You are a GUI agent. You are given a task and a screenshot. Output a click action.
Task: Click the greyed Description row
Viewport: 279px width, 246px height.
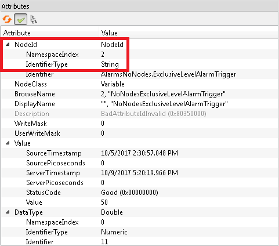pos(140,114)
